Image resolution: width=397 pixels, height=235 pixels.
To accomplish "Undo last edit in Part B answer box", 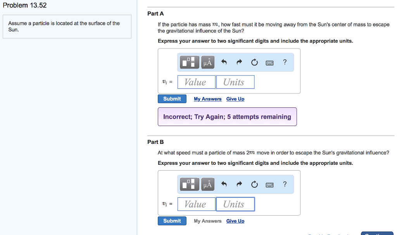I will [224, 184].
